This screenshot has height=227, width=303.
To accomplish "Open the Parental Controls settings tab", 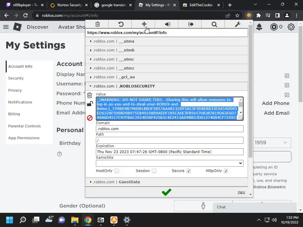I will [x=24, y=126].
